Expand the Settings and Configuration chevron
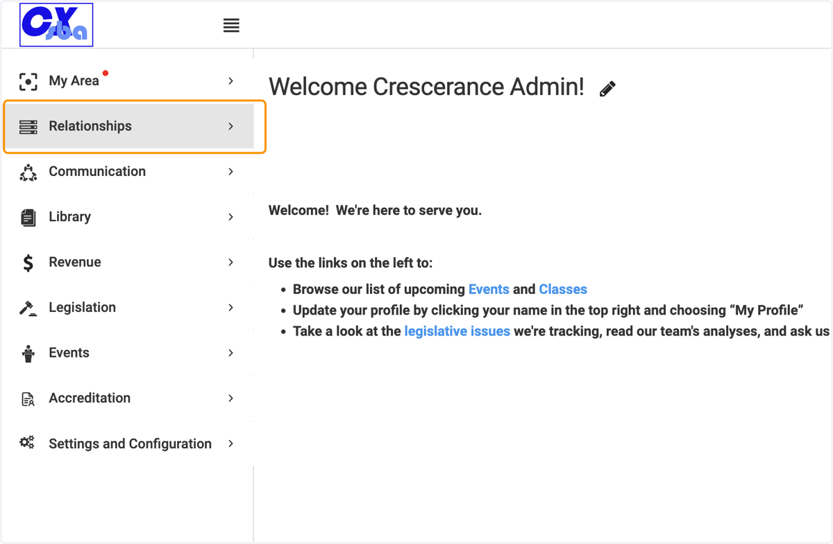The image size is (833, 544). (x=230, y=444)
